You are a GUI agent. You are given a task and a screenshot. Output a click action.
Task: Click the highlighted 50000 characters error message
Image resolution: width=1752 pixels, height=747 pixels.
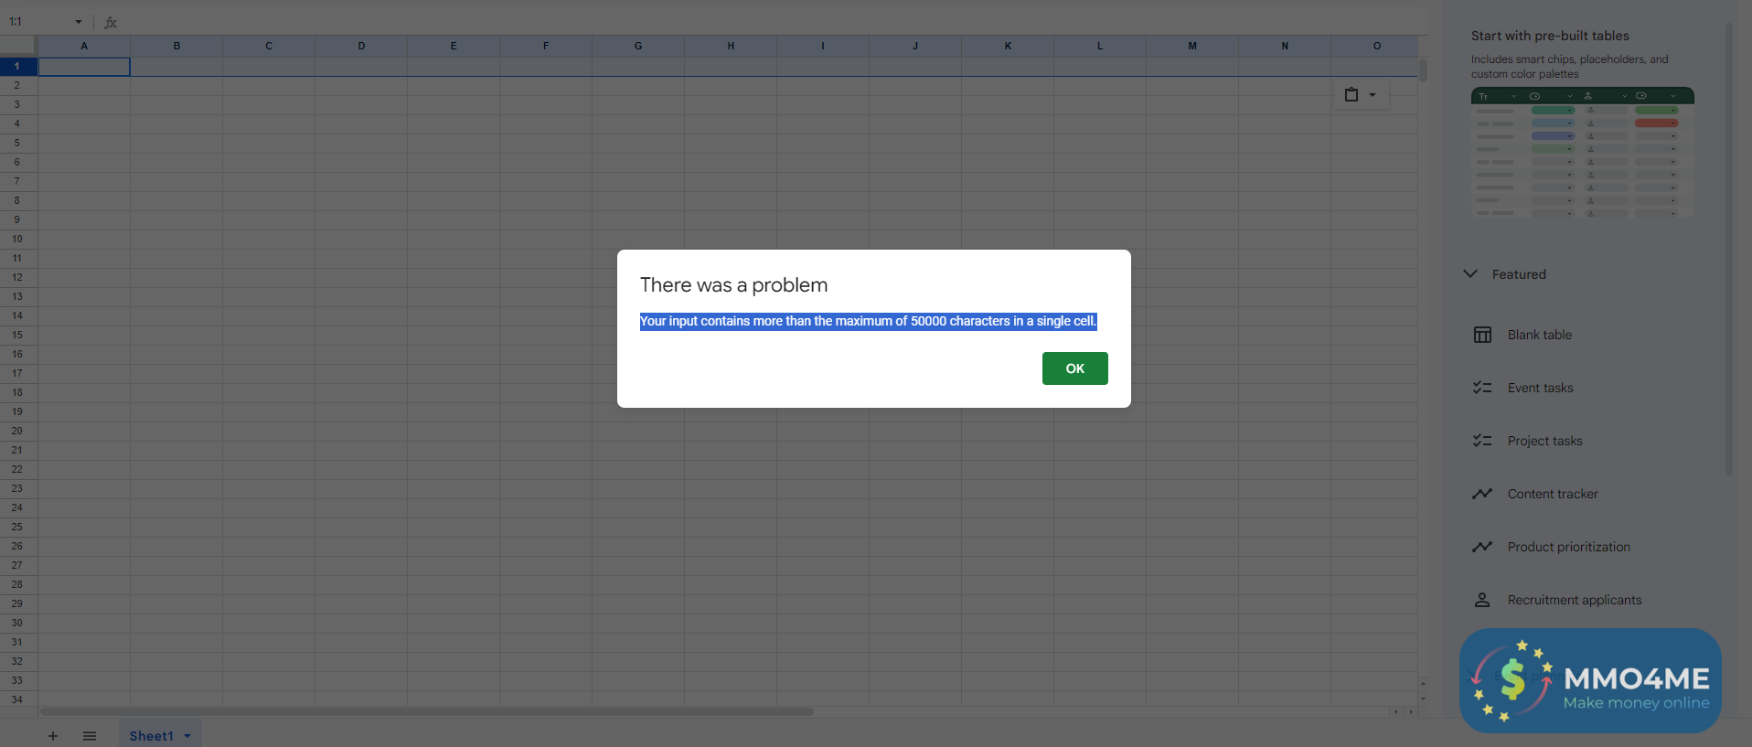(x=868, y=321)
